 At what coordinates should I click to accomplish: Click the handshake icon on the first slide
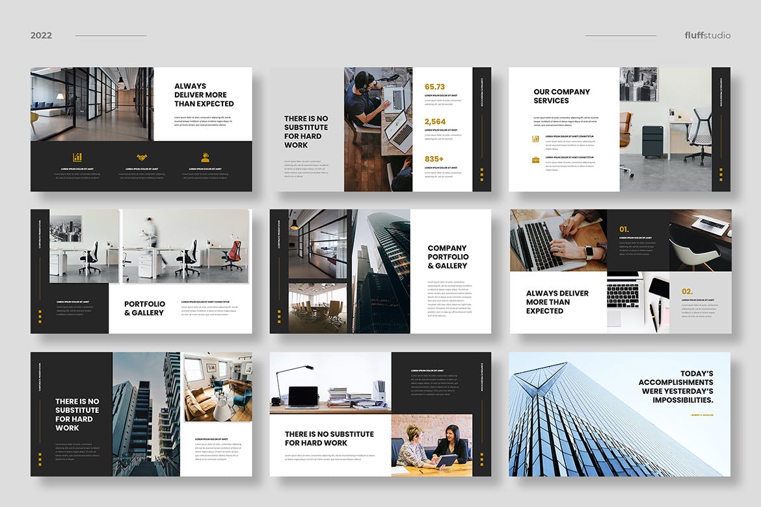click(142, 157)
